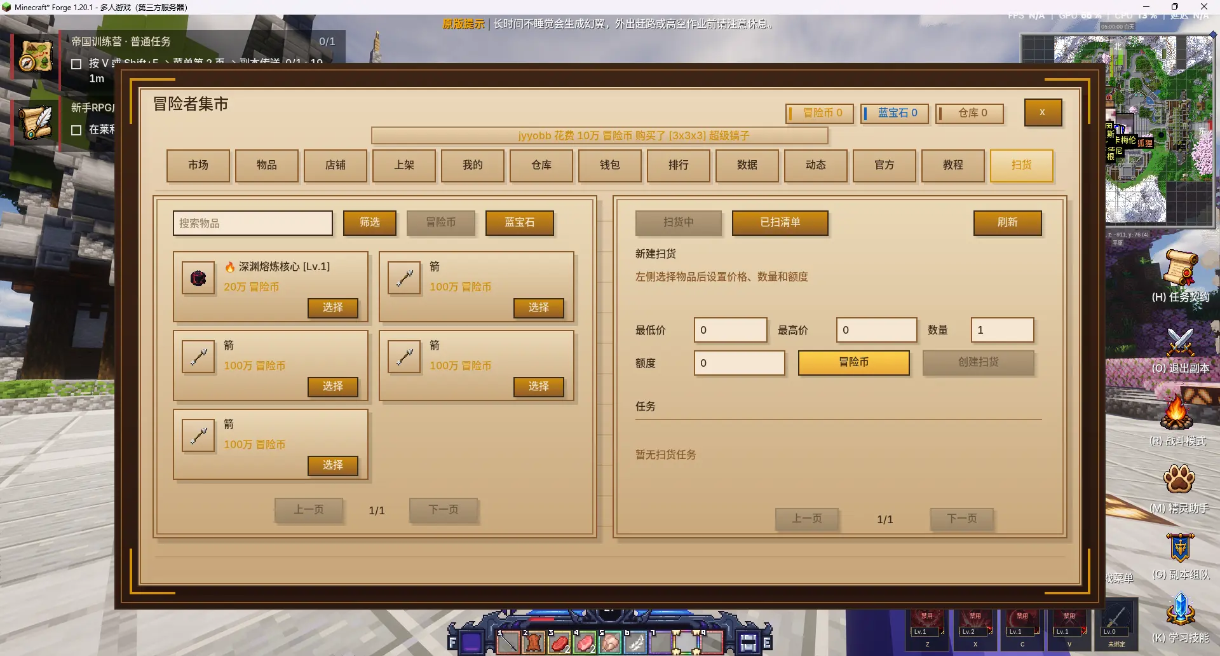Switch to the 排行 tab
The height and width of the screenshot is (656, 1220).
click(x=679, y=165)
